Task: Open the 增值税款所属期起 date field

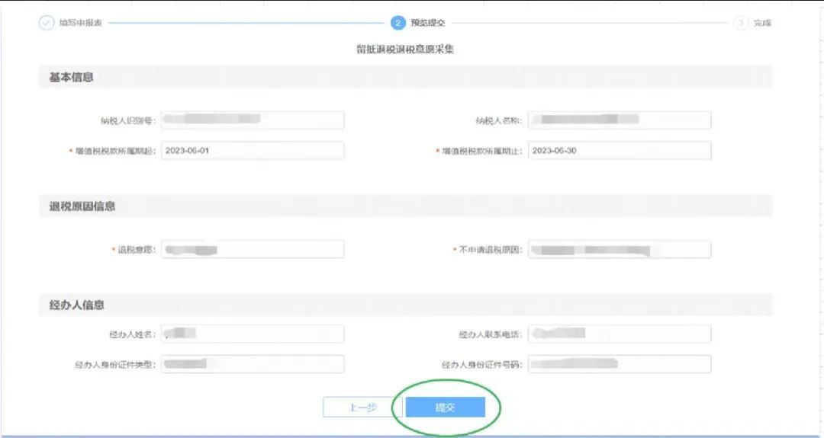Action: tap(253, 151)
